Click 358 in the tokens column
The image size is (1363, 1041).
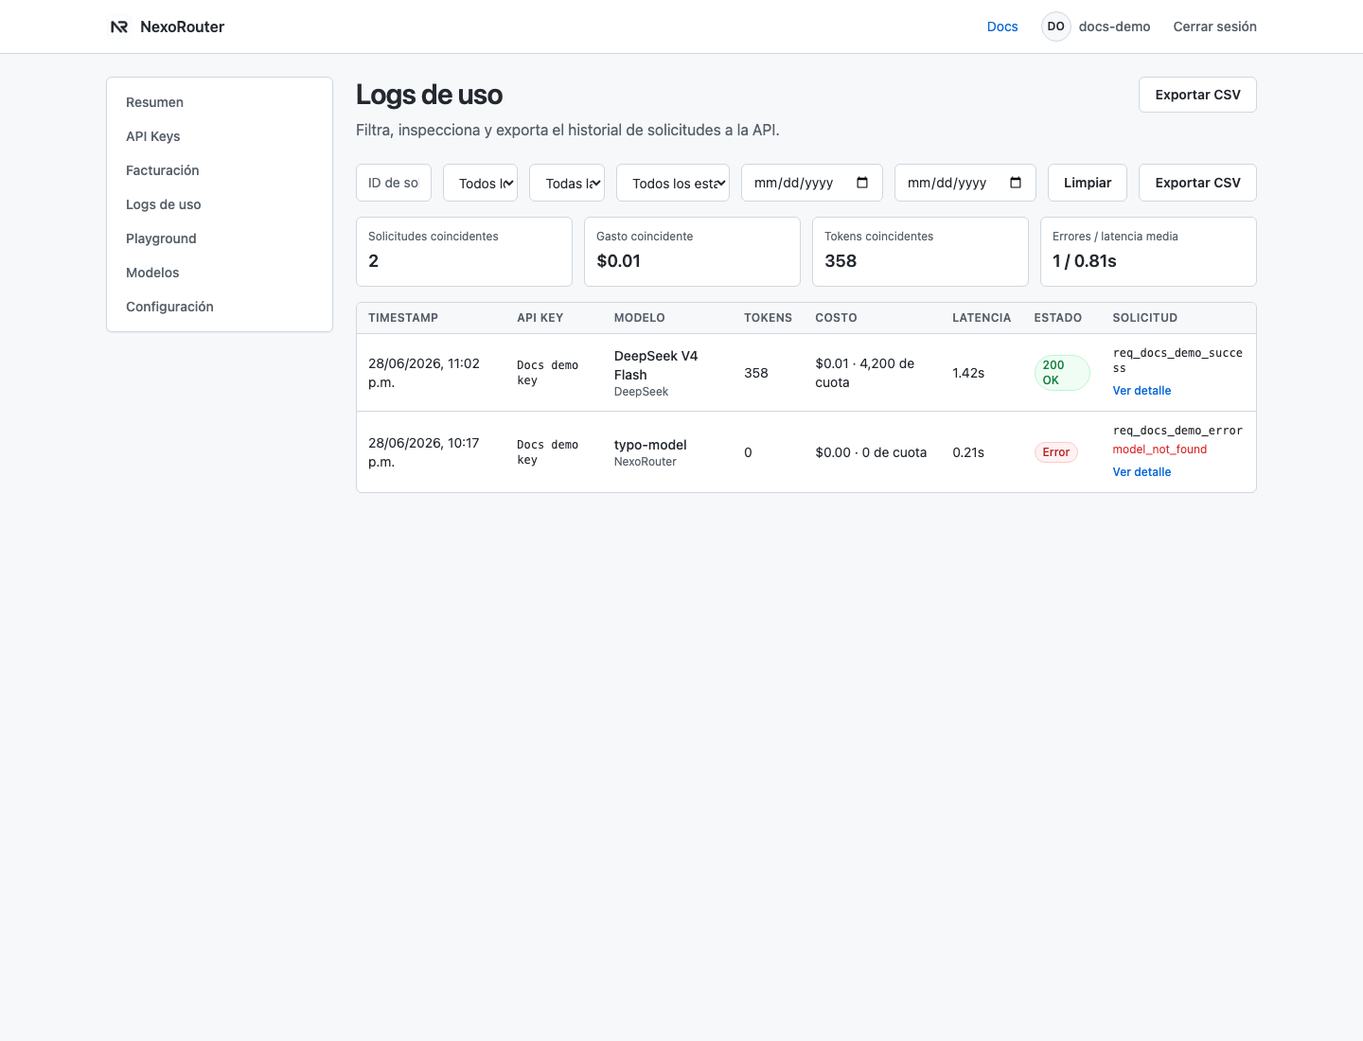click(756, 373)
